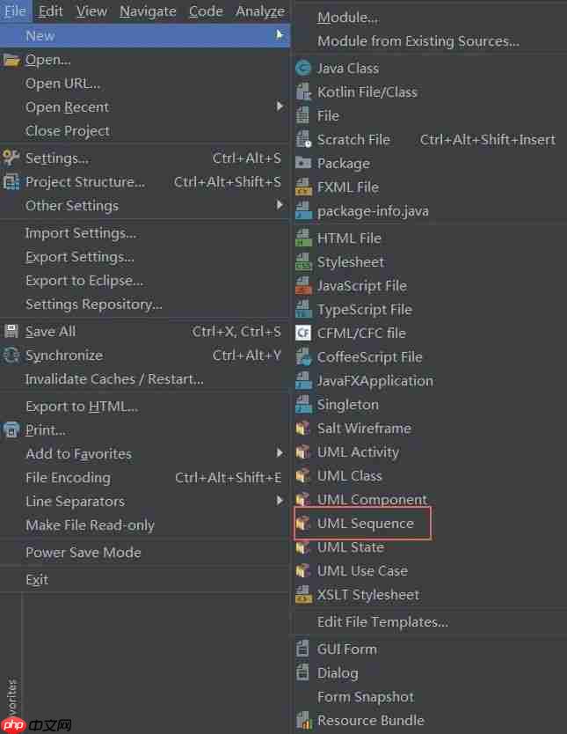The width and height of the screenshot is (567, 734).
Task: Click the Package folder icon
Action: [x=303, y=164]
